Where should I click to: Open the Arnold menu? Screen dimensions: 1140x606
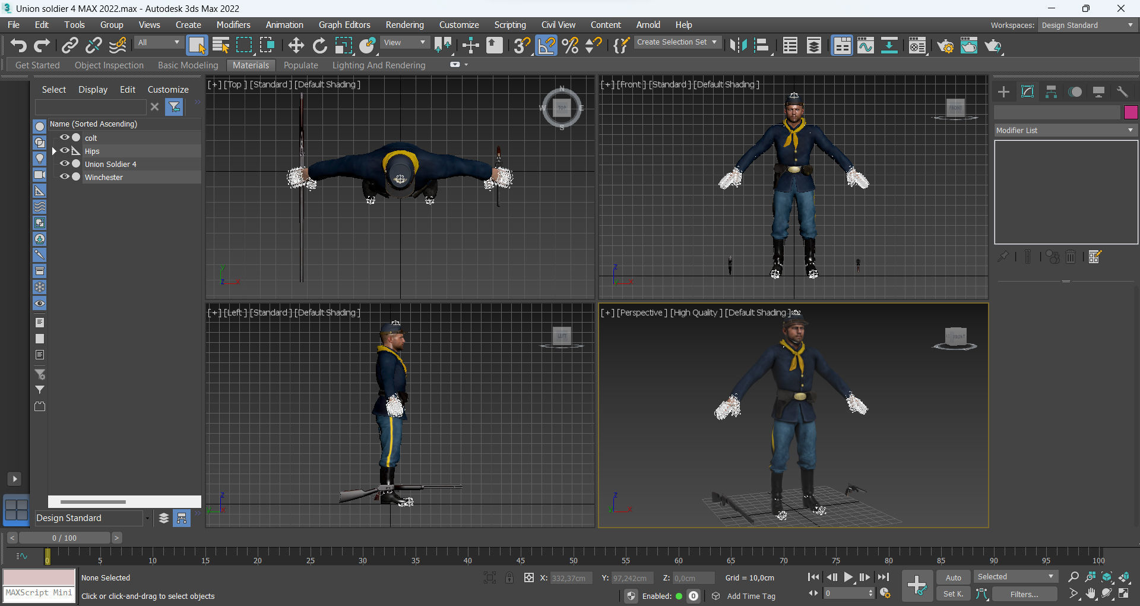[648, 25]
